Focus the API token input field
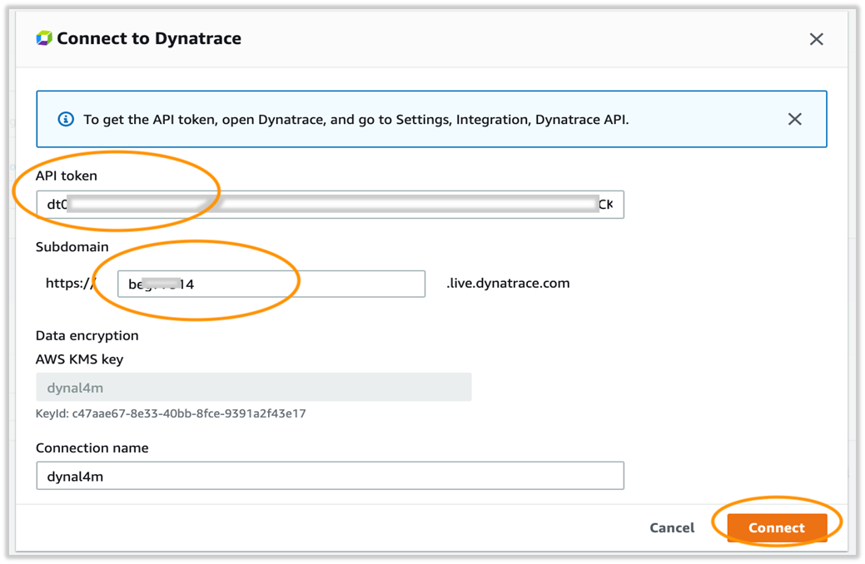 pos(330,205)
